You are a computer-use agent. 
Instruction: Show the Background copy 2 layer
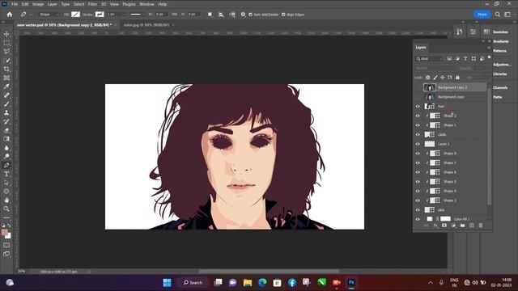click(x=418, y=87)
